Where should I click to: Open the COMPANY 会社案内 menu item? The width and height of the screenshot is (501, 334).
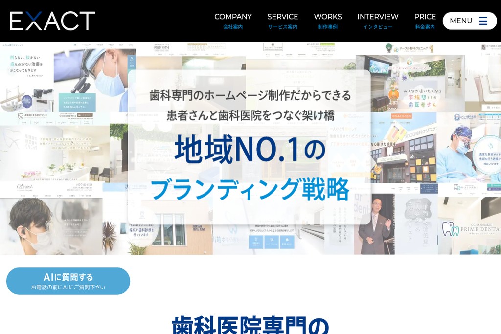pos(233,21)
